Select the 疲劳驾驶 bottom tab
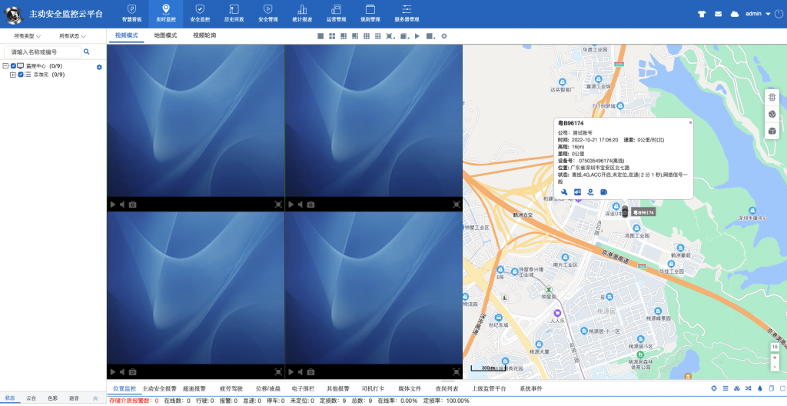 [x=231, y=388]
